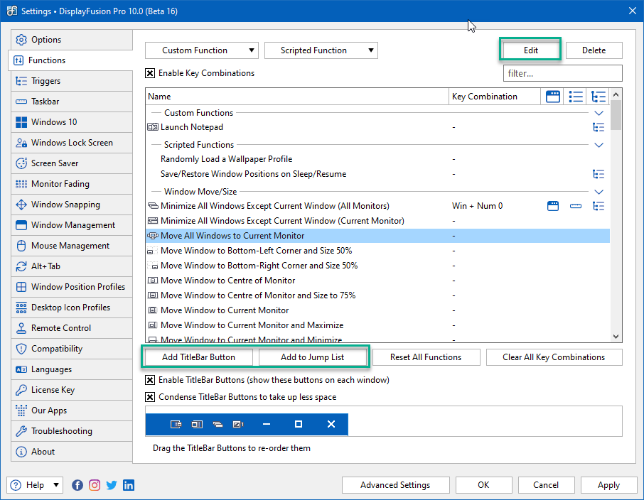Click the DisplayFusion icon in the title bar
Viewport: 644px width, 500px height.
12,11
